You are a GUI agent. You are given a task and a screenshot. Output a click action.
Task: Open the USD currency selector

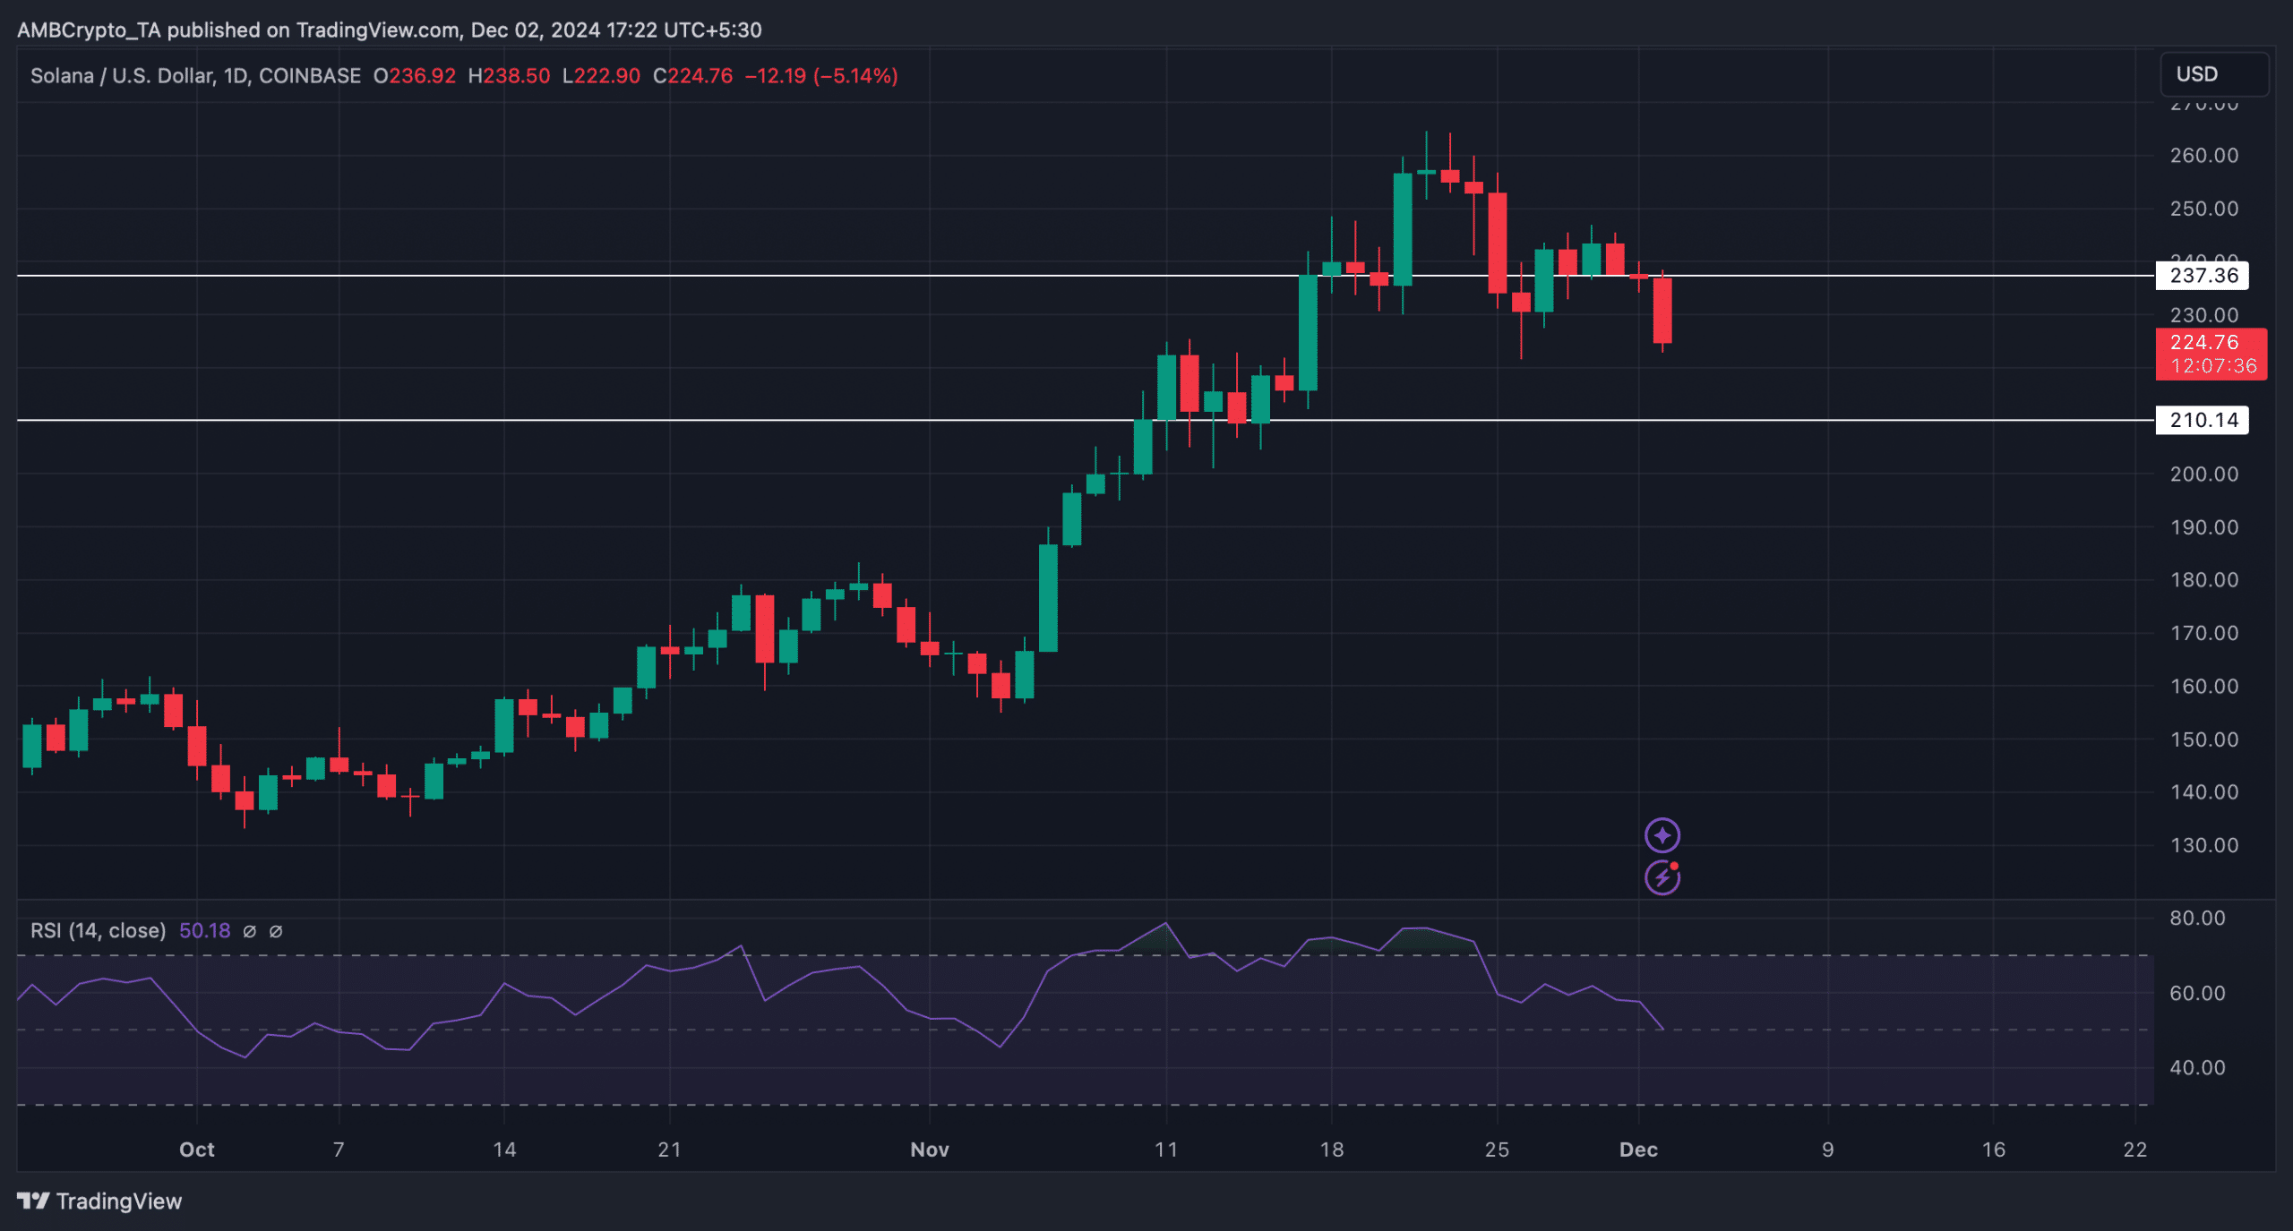tap(2215, 74)
